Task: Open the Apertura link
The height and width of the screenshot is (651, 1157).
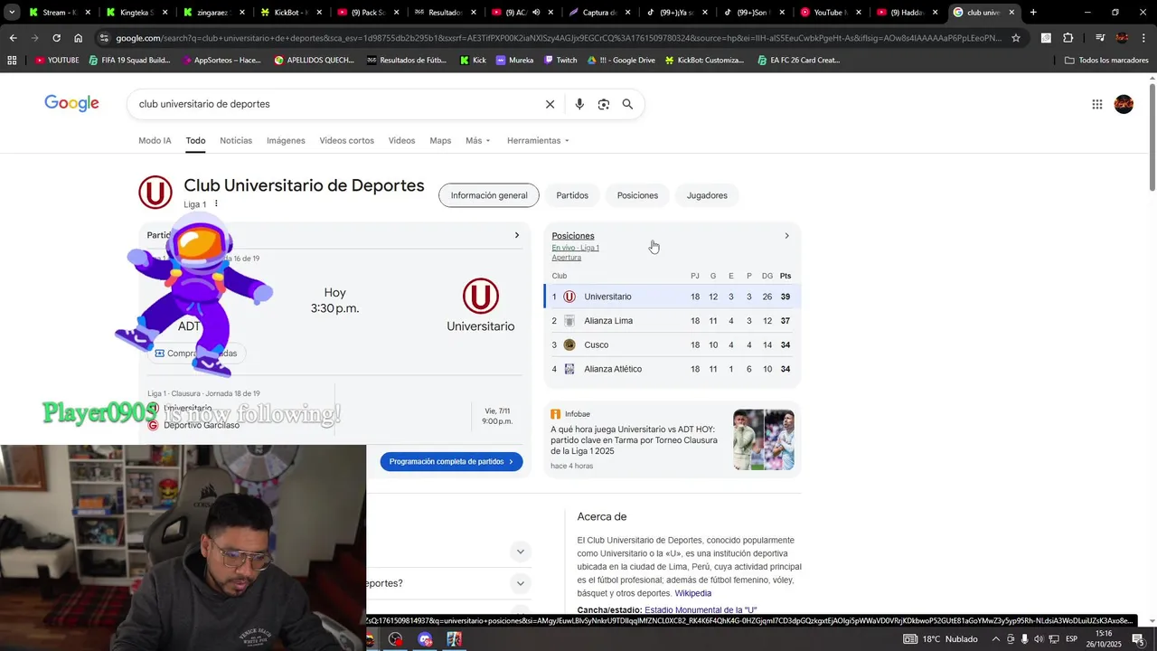Action: (566, 258)
